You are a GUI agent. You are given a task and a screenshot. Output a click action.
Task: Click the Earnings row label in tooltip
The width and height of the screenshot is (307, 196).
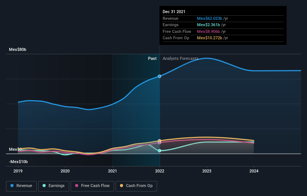pos(171,25)
